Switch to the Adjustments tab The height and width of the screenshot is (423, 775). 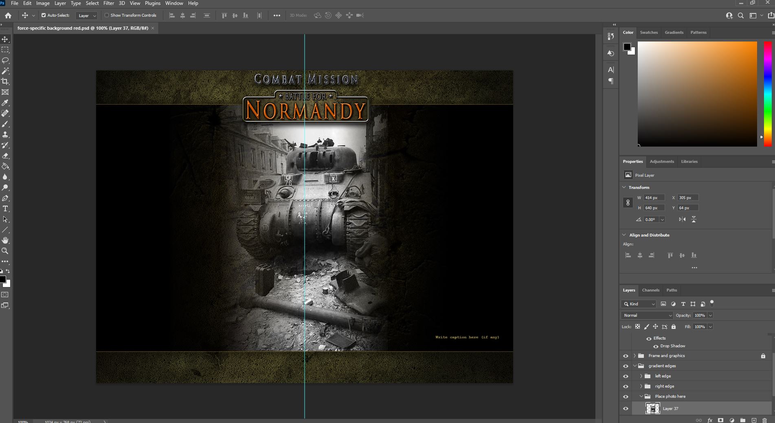(662, 162)
